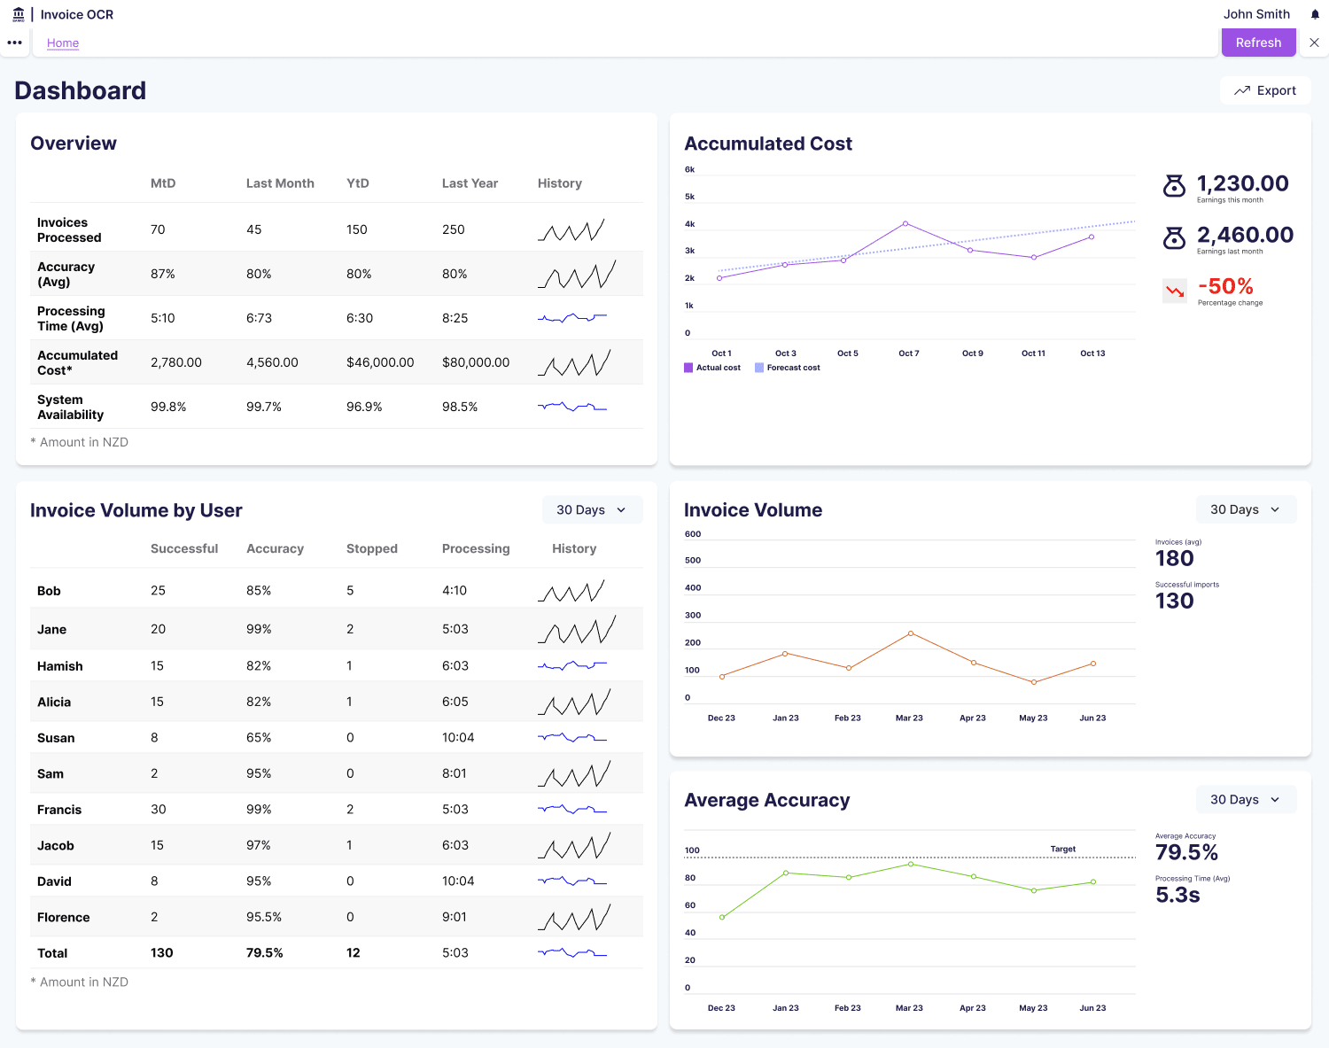The height and width of the screenshot is (1048, 1329).
Task: Open the Average Accuracy 30 Days dropdown
Action: coord(1246,800)
